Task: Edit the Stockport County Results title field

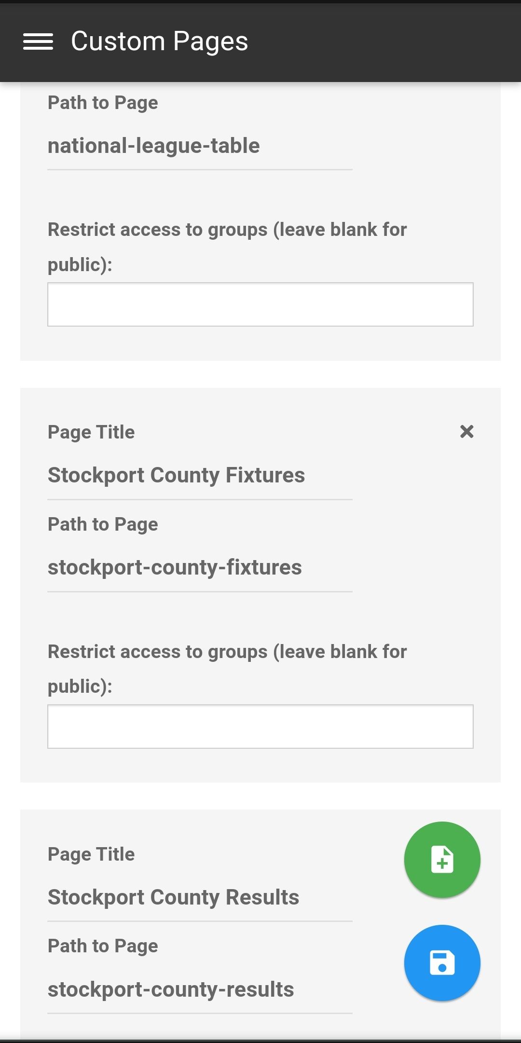Action: pos(200,898)
